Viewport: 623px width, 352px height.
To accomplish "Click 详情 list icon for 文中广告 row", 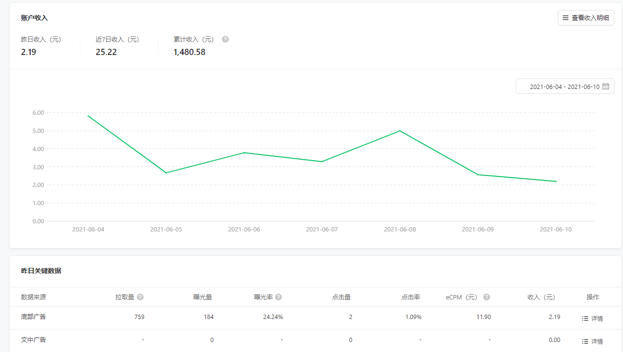I will click(x=585, y=341).
